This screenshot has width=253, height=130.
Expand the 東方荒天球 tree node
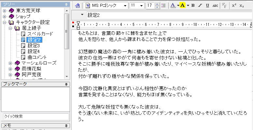(x=4, y=11)
